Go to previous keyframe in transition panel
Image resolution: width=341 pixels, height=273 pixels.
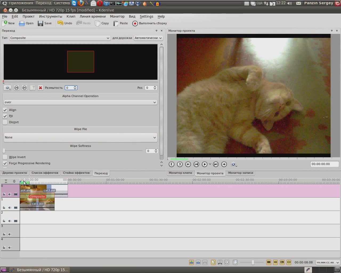click(17, 88)
